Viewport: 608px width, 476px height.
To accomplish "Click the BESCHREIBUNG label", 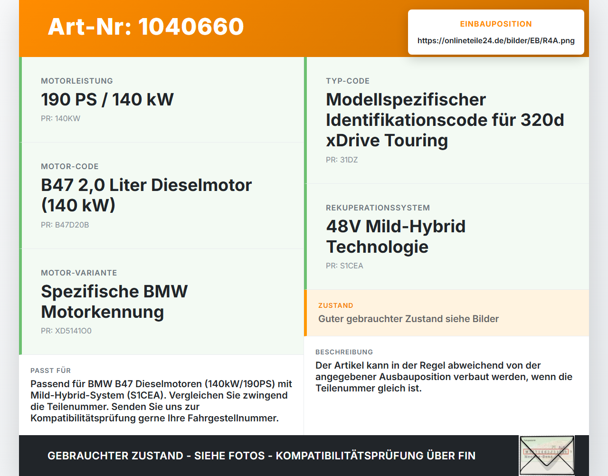I will pos(344,352).
